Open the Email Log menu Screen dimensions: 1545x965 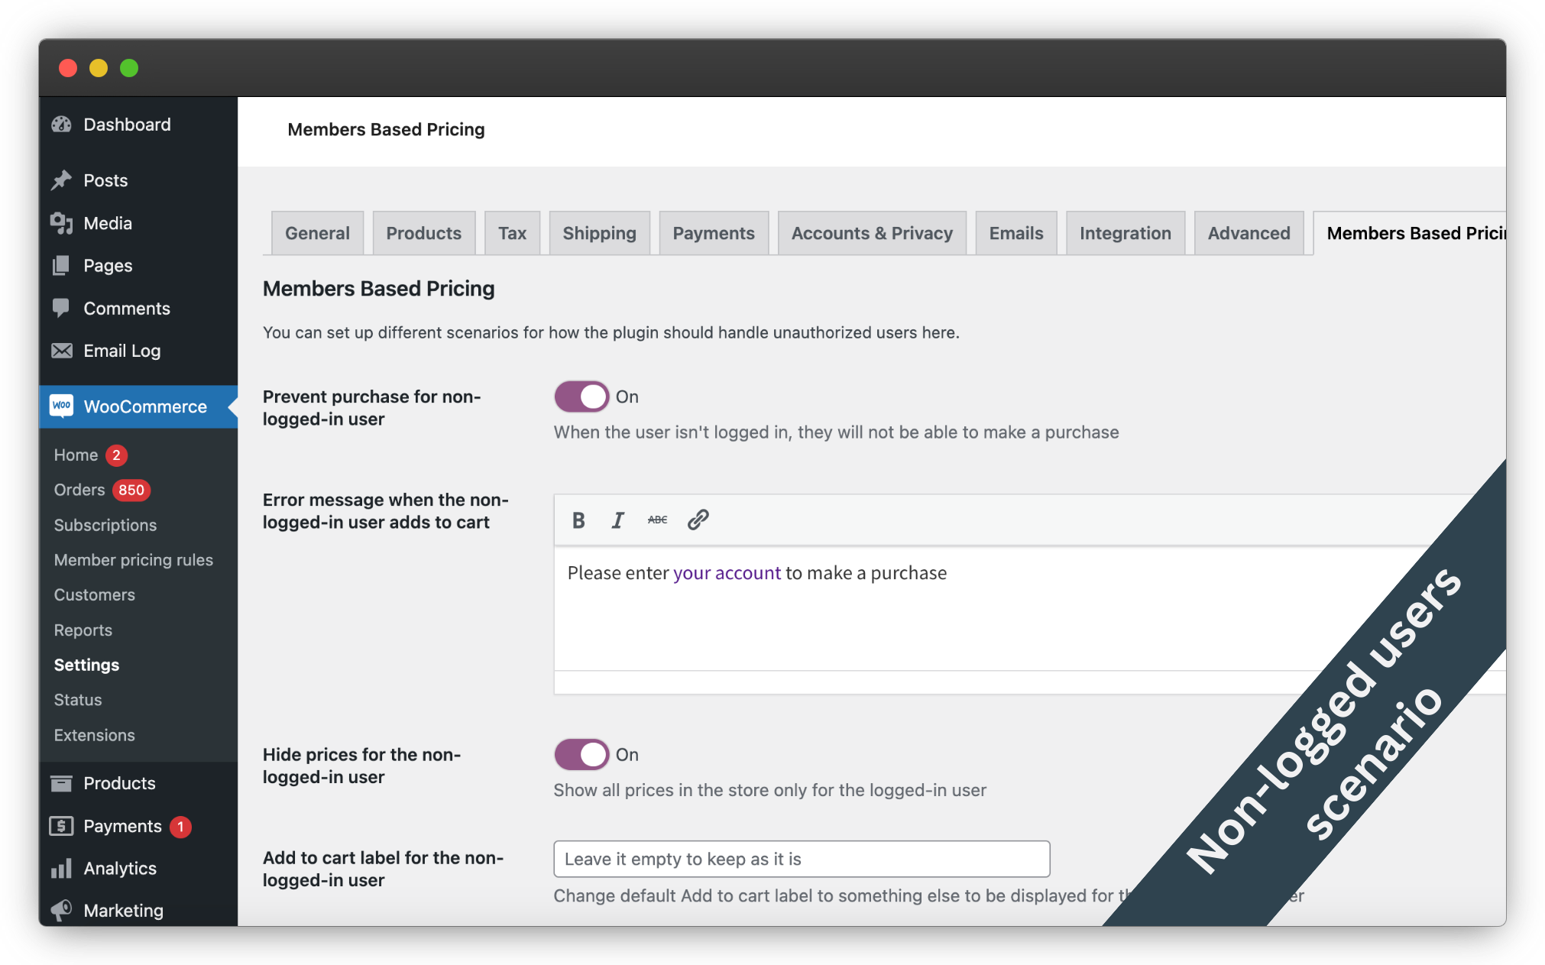point(121,351)
